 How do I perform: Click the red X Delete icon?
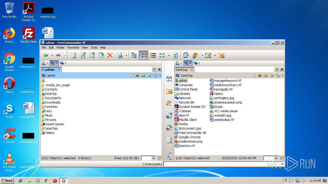coord(110,55)
